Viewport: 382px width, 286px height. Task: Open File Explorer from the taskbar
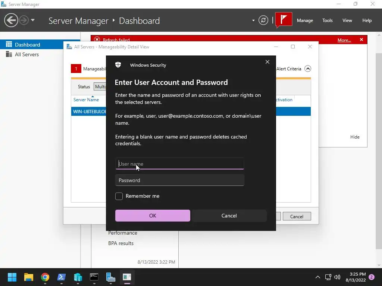coord(28,277)
